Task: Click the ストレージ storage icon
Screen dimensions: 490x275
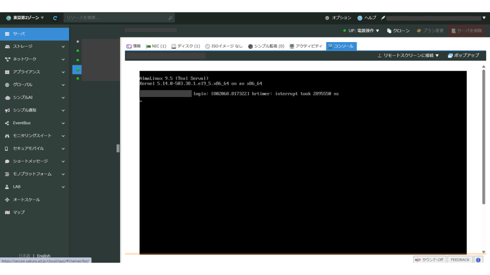Action: [x=7, y=46]
